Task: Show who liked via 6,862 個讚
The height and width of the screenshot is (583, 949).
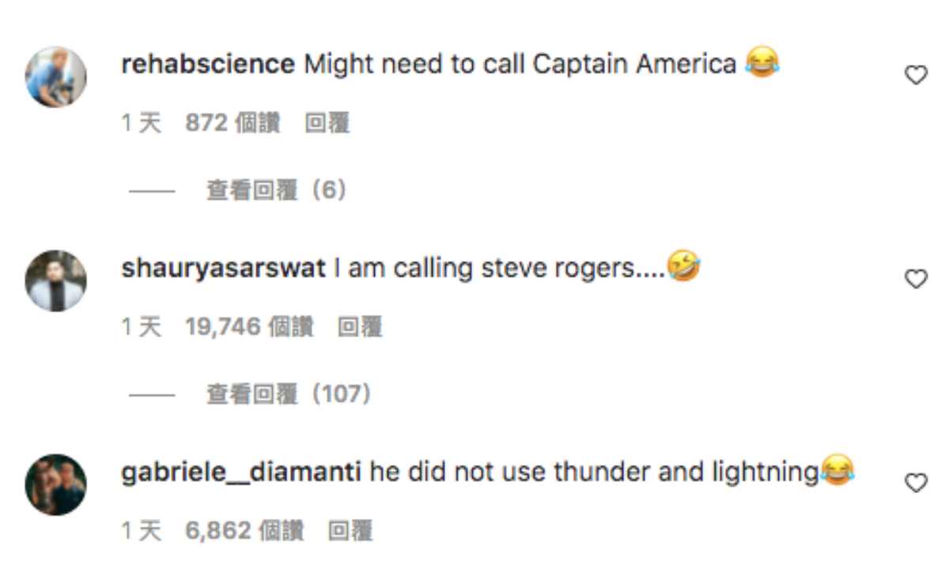Action: 244,531
